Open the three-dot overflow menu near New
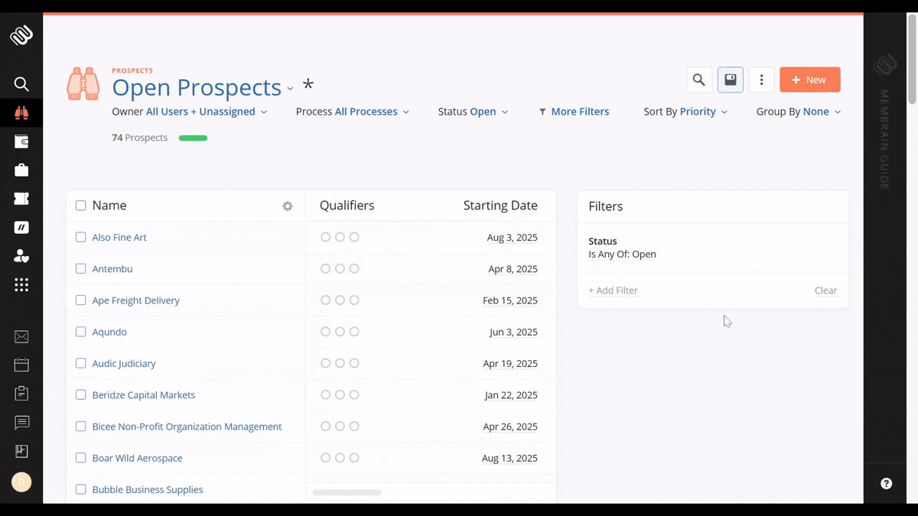This screenshot has width=918, height=516. pos(761,80)
